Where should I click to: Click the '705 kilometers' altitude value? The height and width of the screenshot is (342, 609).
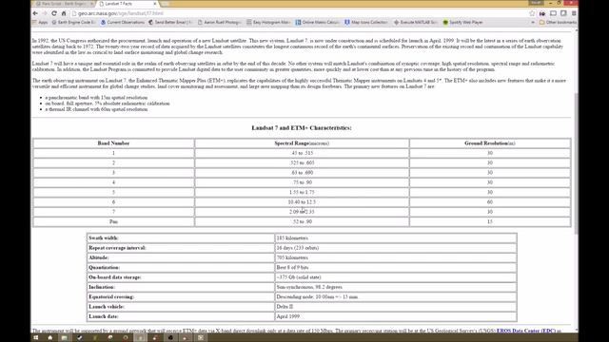coord(292,257)
